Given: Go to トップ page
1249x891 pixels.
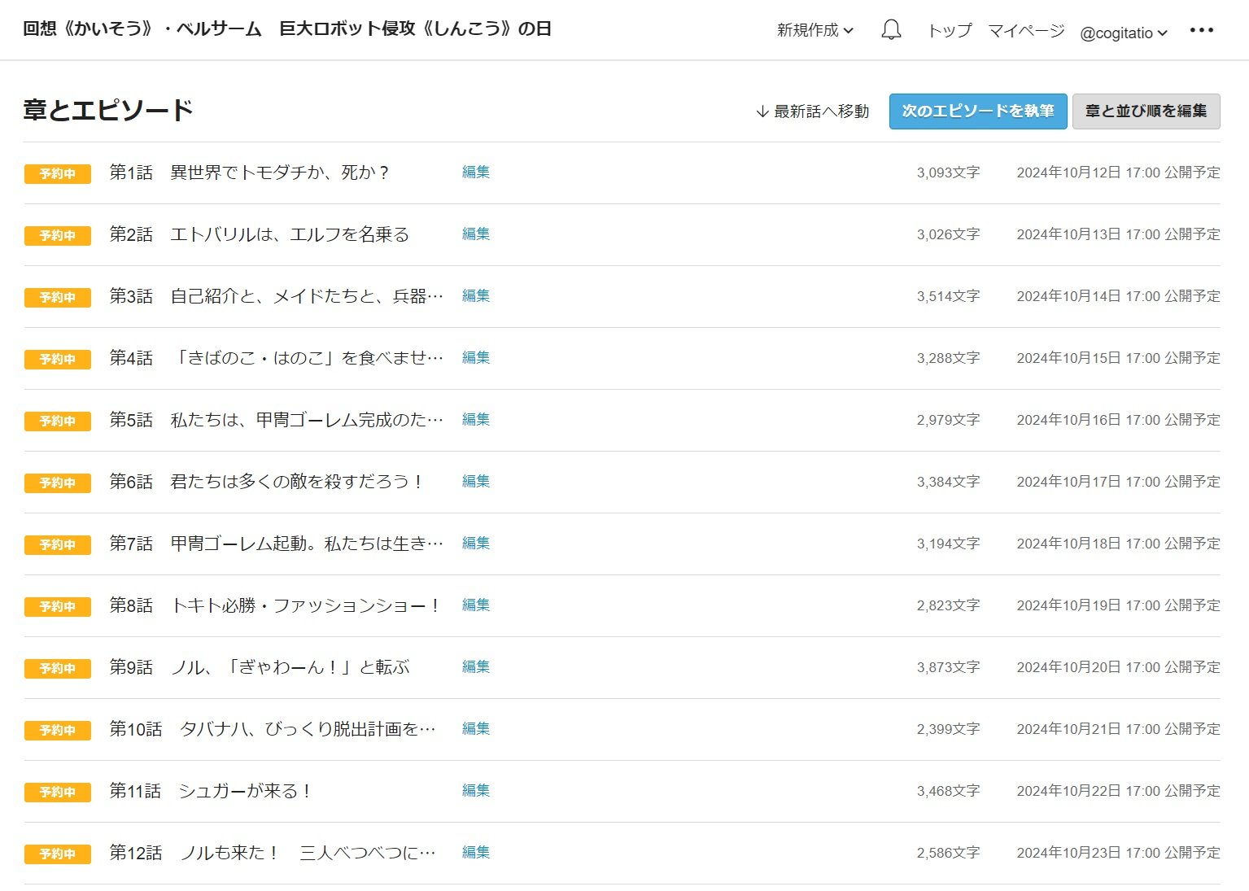Looking at the screenshot, I should click(950, 30).
